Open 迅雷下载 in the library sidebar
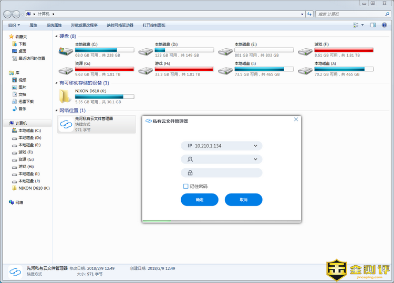Image resolution: width=394 pixels, height=283 pixels. point(26,102)
